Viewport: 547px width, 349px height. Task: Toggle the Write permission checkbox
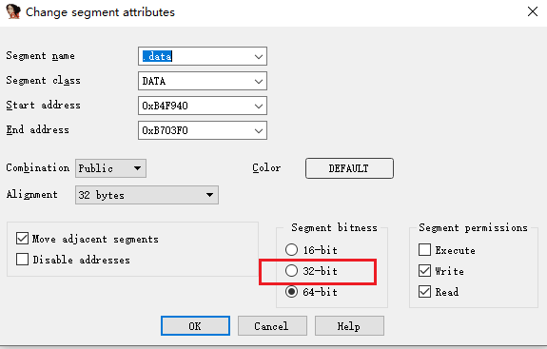[424, 271]
